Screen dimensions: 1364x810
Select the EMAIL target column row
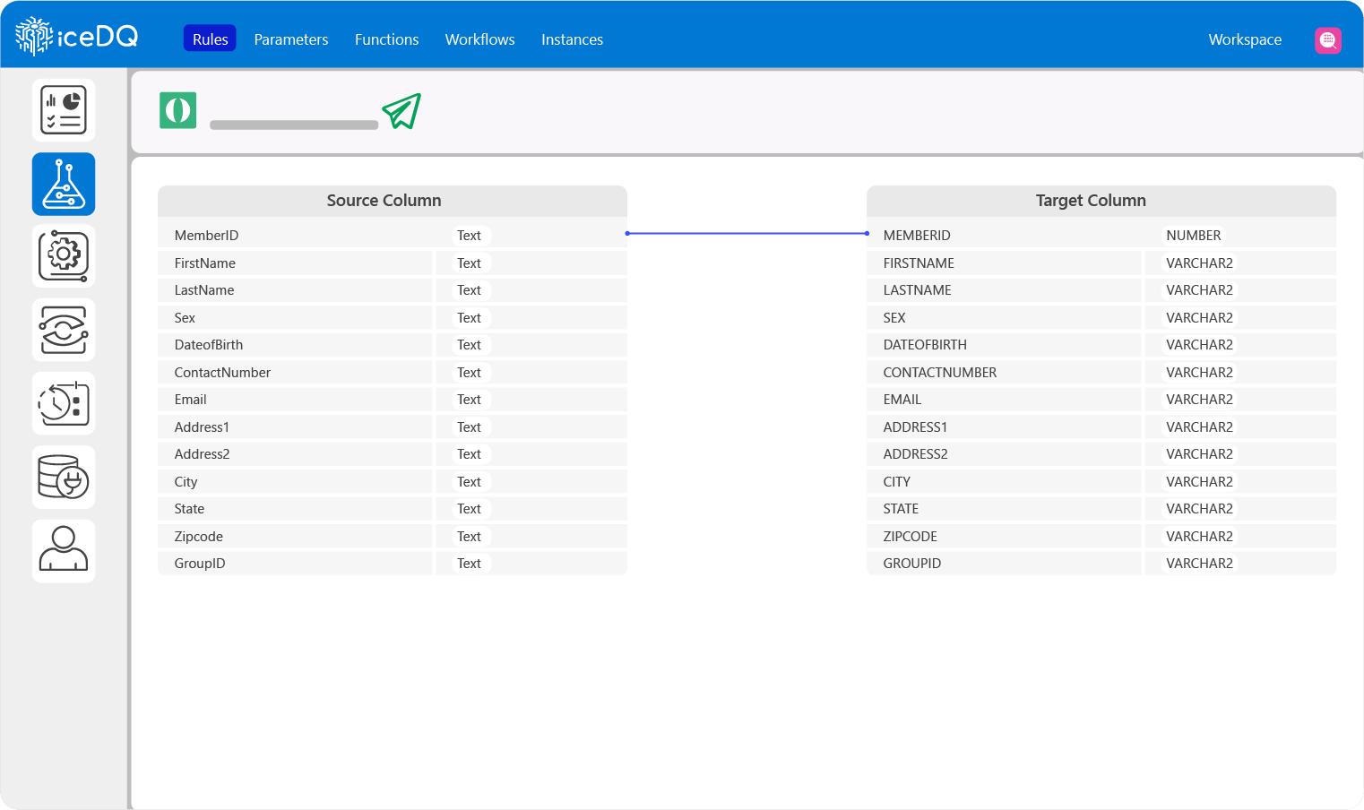1004,400
